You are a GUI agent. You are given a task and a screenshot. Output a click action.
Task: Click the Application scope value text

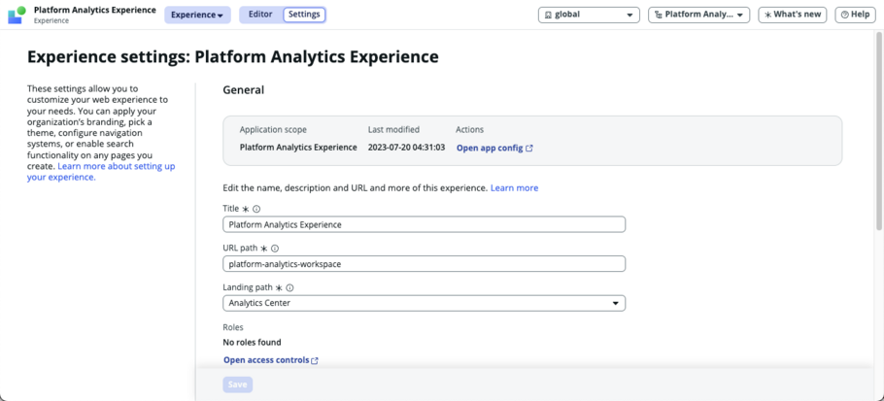click(298, 148)
